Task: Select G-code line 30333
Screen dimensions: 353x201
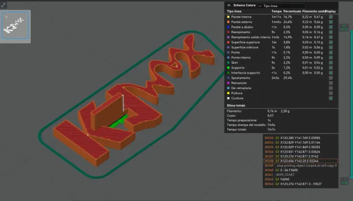Action: tap(301, 138)
